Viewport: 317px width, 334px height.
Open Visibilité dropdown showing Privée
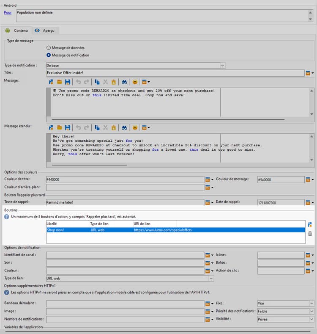pyautogui.click(x=312, y=319)
